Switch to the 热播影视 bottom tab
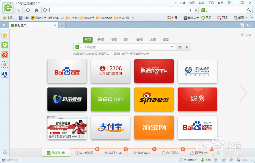 coord(84,153)
